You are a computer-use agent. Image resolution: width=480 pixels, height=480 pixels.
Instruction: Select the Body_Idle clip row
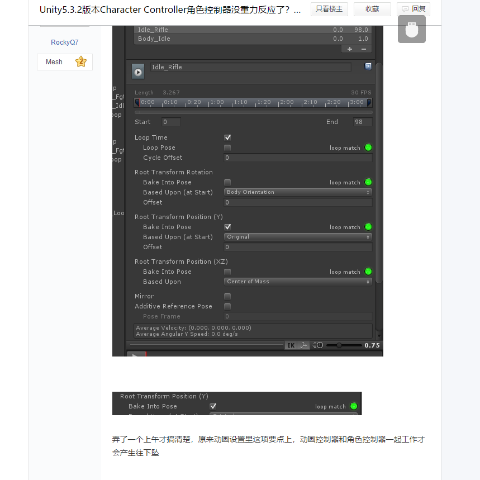[253, 39]
